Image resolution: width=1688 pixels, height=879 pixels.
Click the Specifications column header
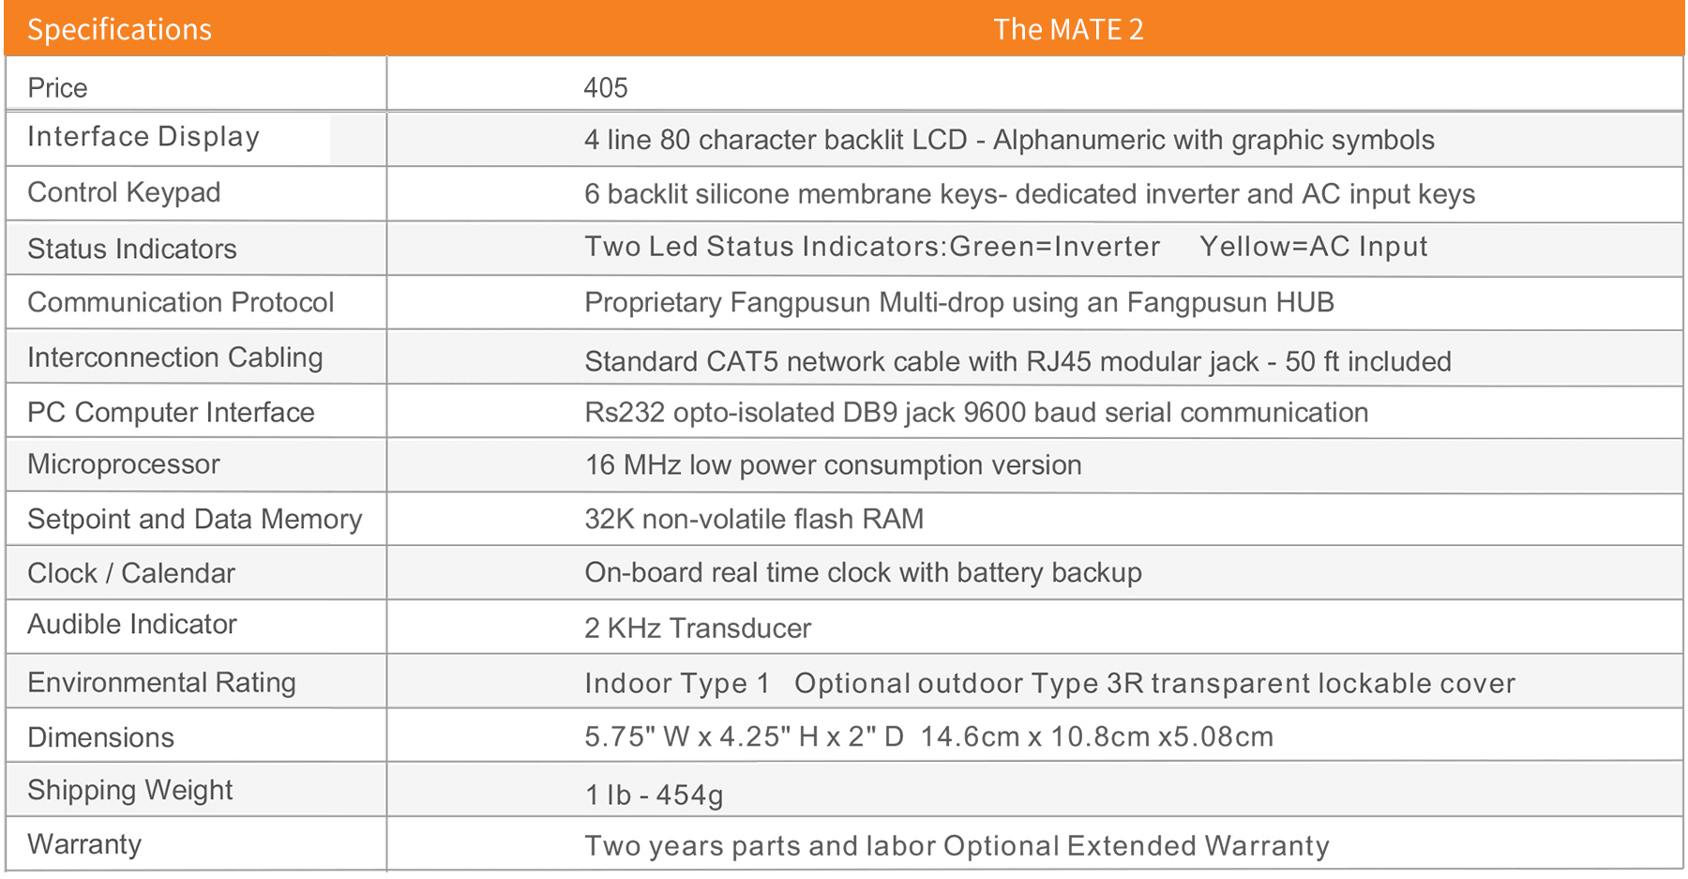click(x=119, y=29)
